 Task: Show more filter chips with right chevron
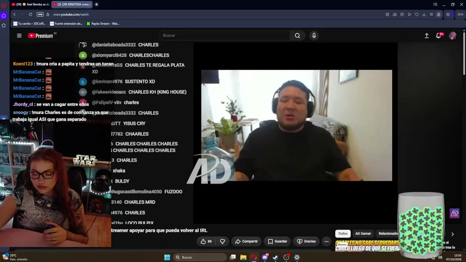452,234
